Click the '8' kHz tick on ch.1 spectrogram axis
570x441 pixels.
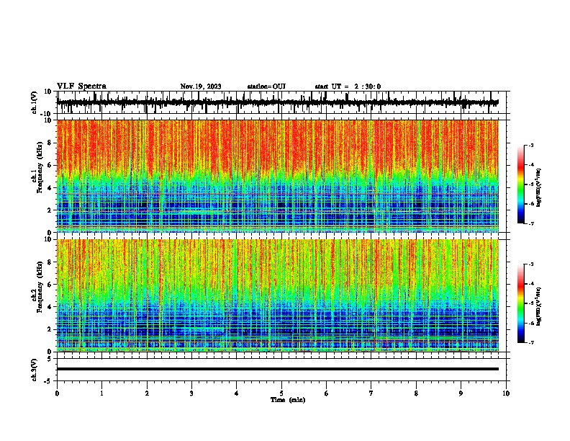(50, 143)
